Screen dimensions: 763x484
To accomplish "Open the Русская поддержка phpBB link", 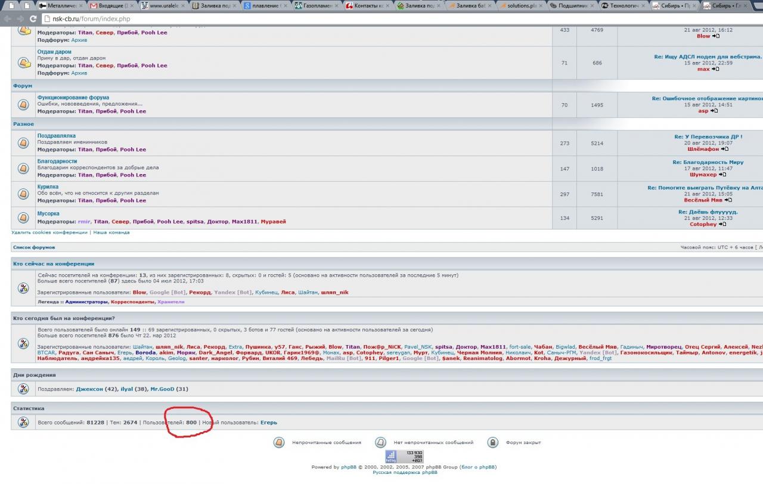I will pos(405,472).
